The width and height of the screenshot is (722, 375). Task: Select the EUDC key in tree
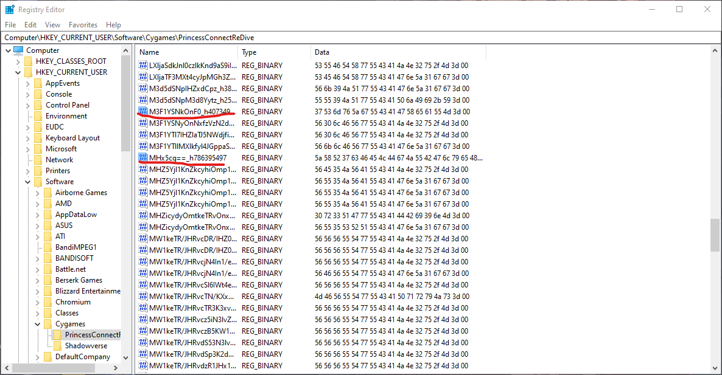[x=54, y=127]
